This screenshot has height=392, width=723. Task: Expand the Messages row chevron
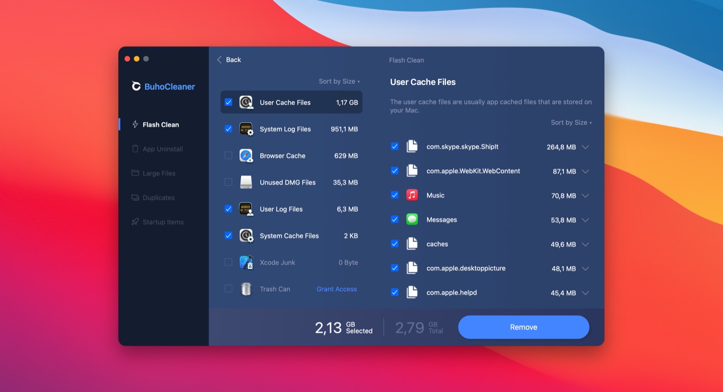coord(586,220)
